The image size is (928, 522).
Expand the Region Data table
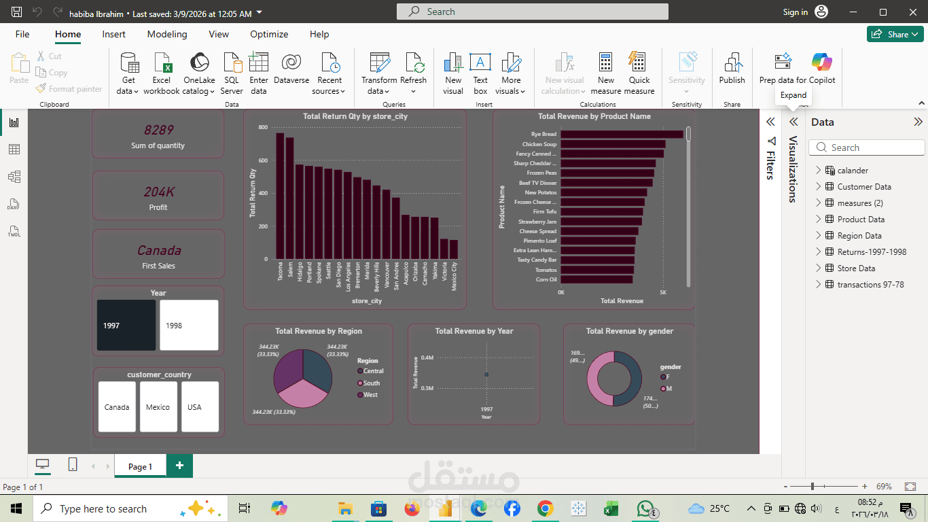coord(818,236)
